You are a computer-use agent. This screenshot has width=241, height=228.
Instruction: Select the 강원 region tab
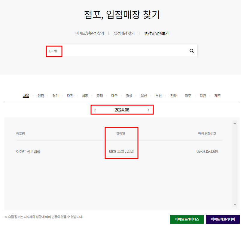pyautogui.click(x=202, y=96)
